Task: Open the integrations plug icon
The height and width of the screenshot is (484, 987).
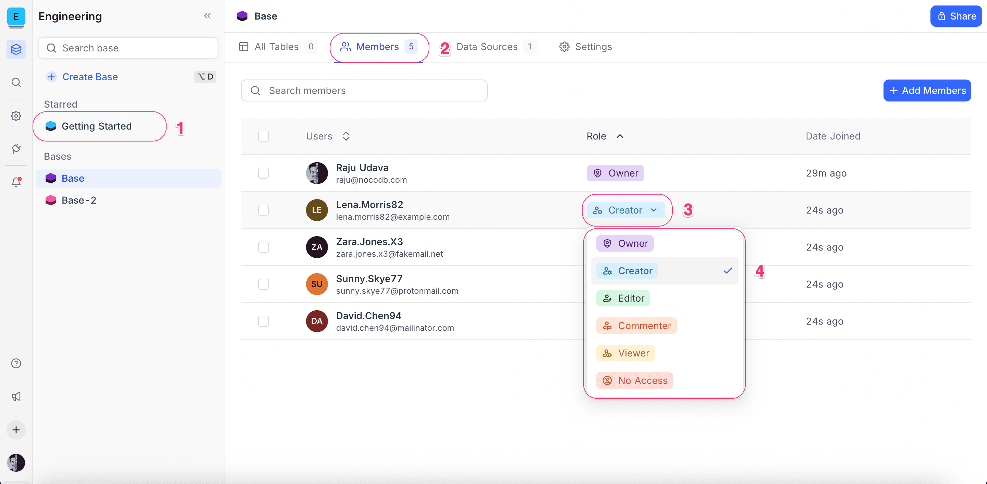Action: pos(16,149)
